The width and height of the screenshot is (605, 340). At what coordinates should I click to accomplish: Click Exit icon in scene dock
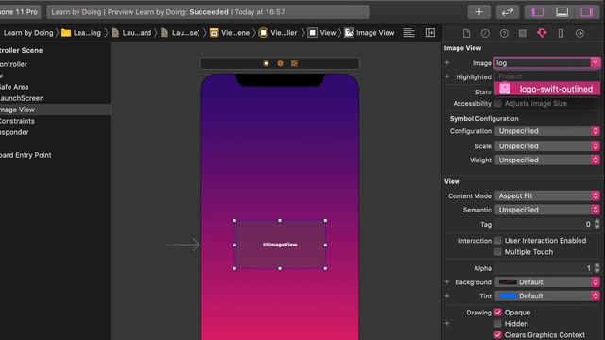pos(294,63)
